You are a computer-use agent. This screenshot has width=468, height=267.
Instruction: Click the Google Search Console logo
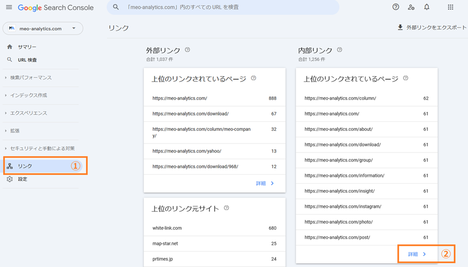click(x=55, y=8)
